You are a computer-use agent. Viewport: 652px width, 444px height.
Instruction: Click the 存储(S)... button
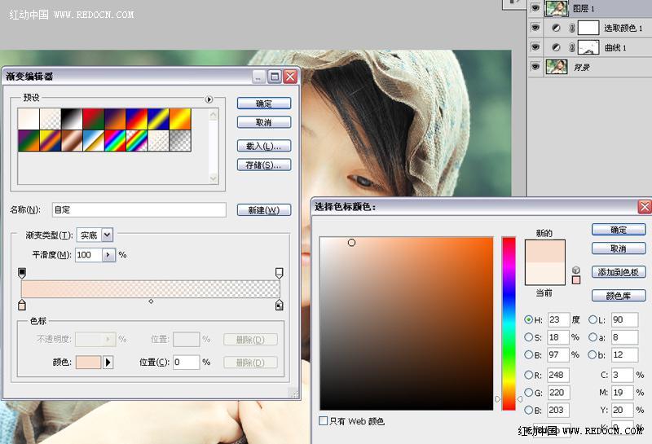tap(263, 165)
